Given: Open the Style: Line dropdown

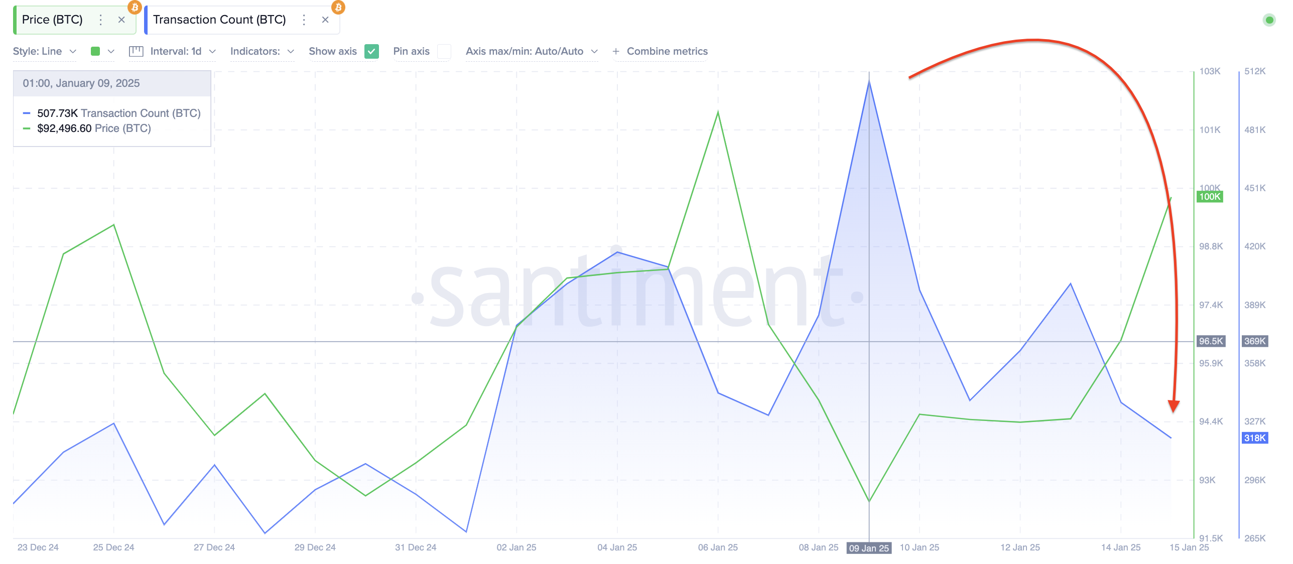Looking at the screenshot, I should (45, 51).
